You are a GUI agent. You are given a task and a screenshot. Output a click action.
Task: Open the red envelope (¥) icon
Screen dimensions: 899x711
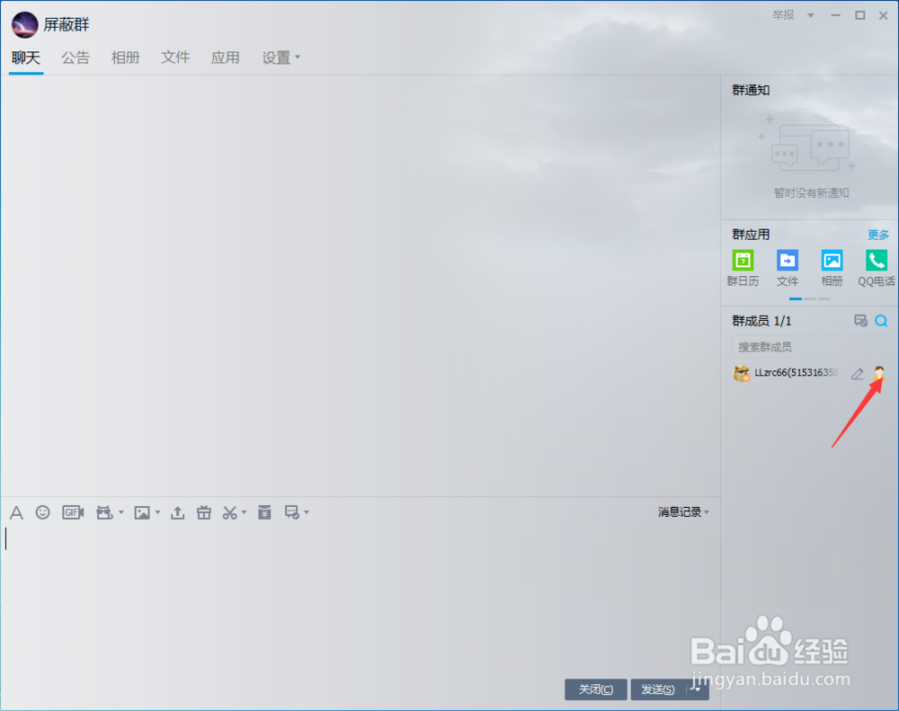click(x=264, y=512)
